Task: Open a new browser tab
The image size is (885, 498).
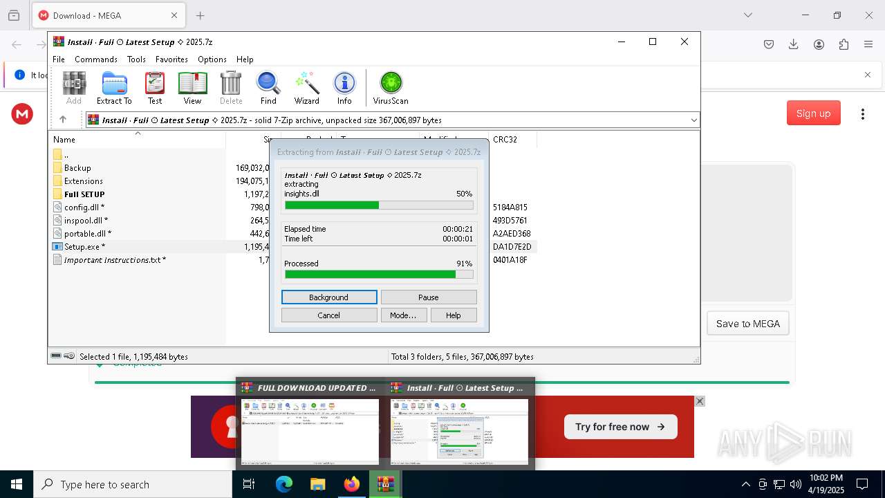Action: (200, 15)
